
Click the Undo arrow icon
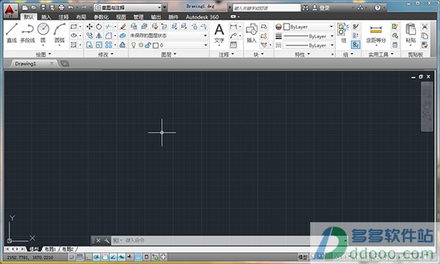coord(70,7)
